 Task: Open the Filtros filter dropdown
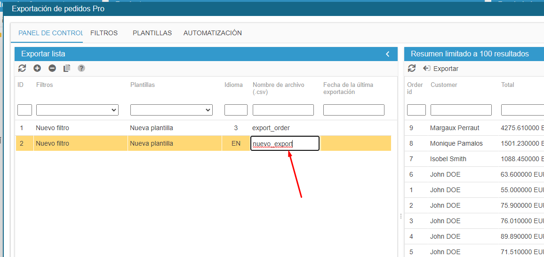pos(77,110)
